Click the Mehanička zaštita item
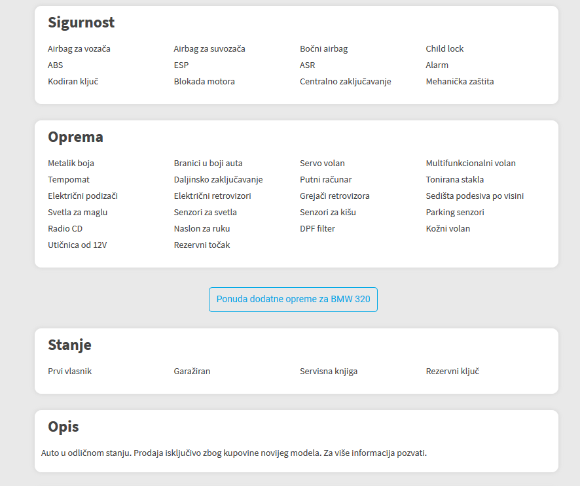Screen dimensions: 580x486 click(460, 81)
